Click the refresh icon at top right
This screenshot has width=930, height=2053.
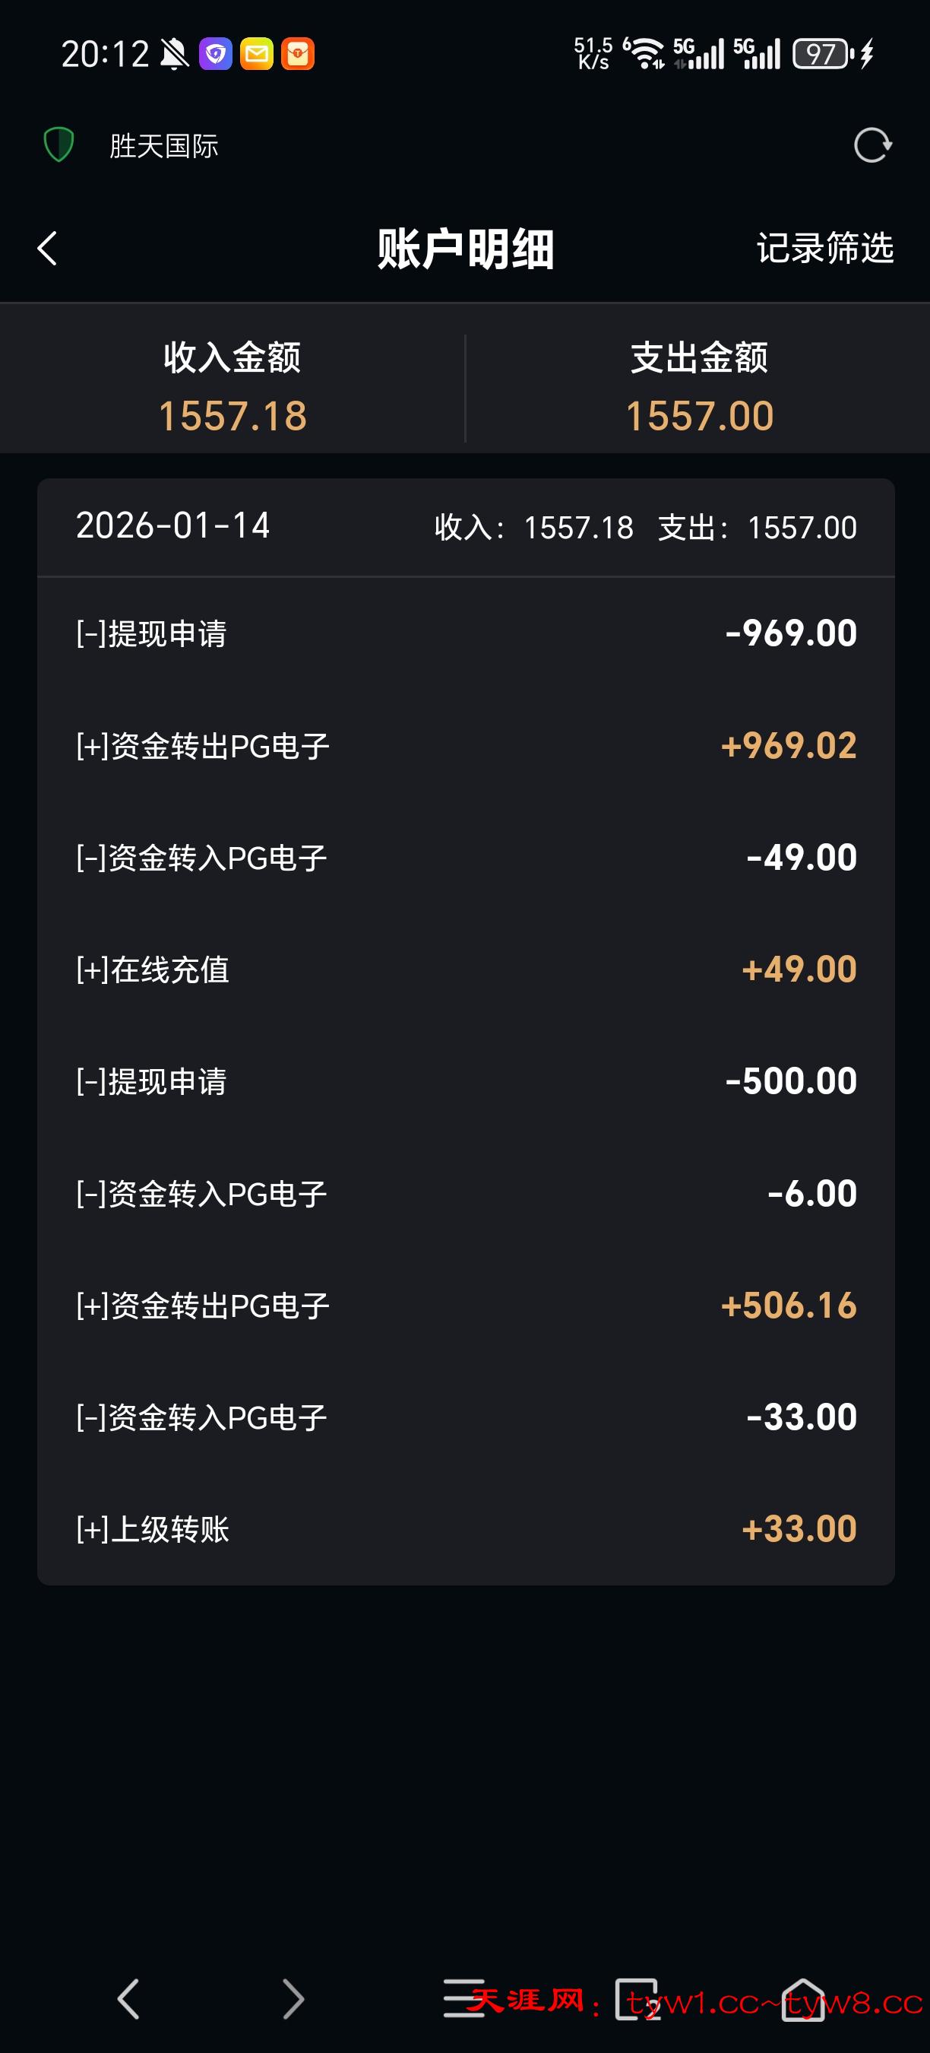pyautogui.click(x=872, y=145)
